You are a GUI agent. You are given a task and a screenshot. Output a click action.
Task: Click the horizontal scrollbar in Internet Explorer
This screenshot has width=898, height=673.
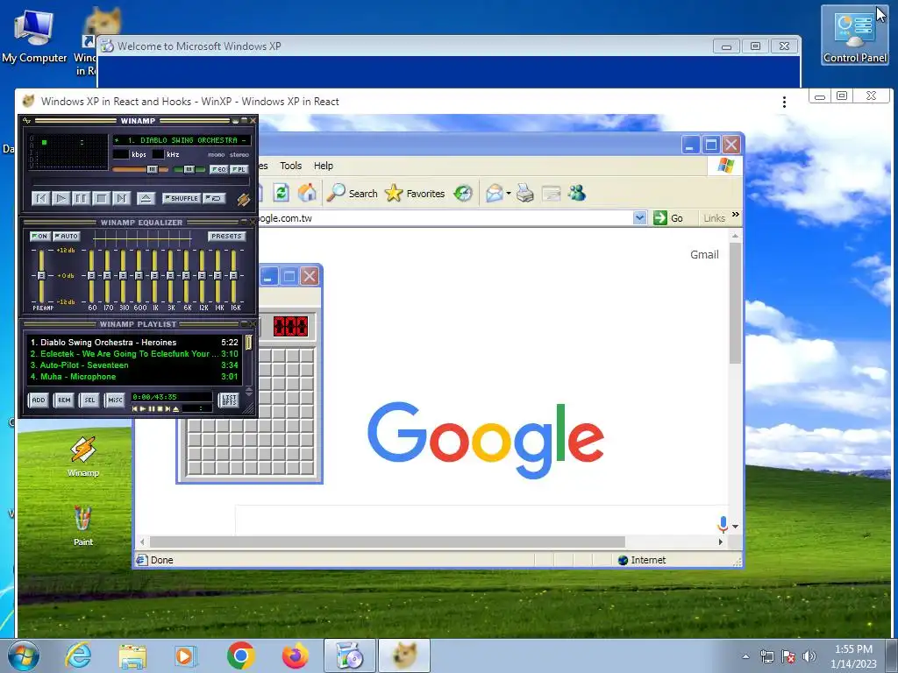pyautogui.click(x=388, y=542)
